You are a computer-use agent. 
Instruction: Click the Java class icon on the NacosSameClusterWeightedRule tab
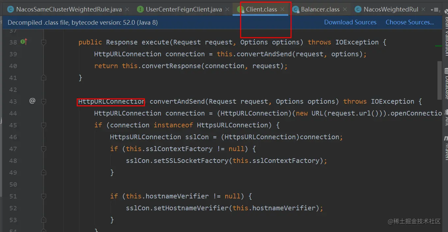click(11, 9)
